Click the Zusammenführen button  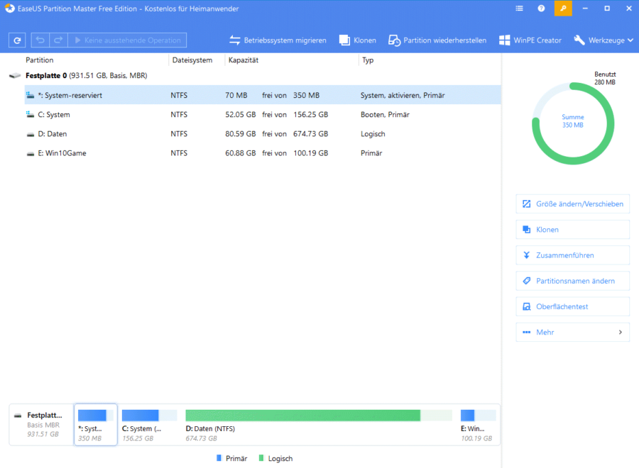pyautogui.click(x=572, y=255)
